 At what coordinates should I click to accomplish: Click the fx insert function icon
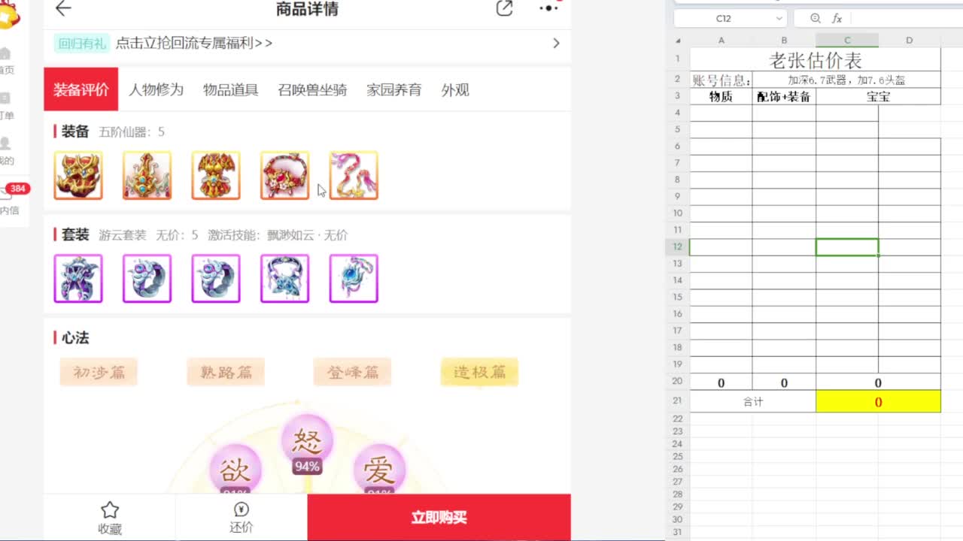pyautogui.click(x=837, y=18)
